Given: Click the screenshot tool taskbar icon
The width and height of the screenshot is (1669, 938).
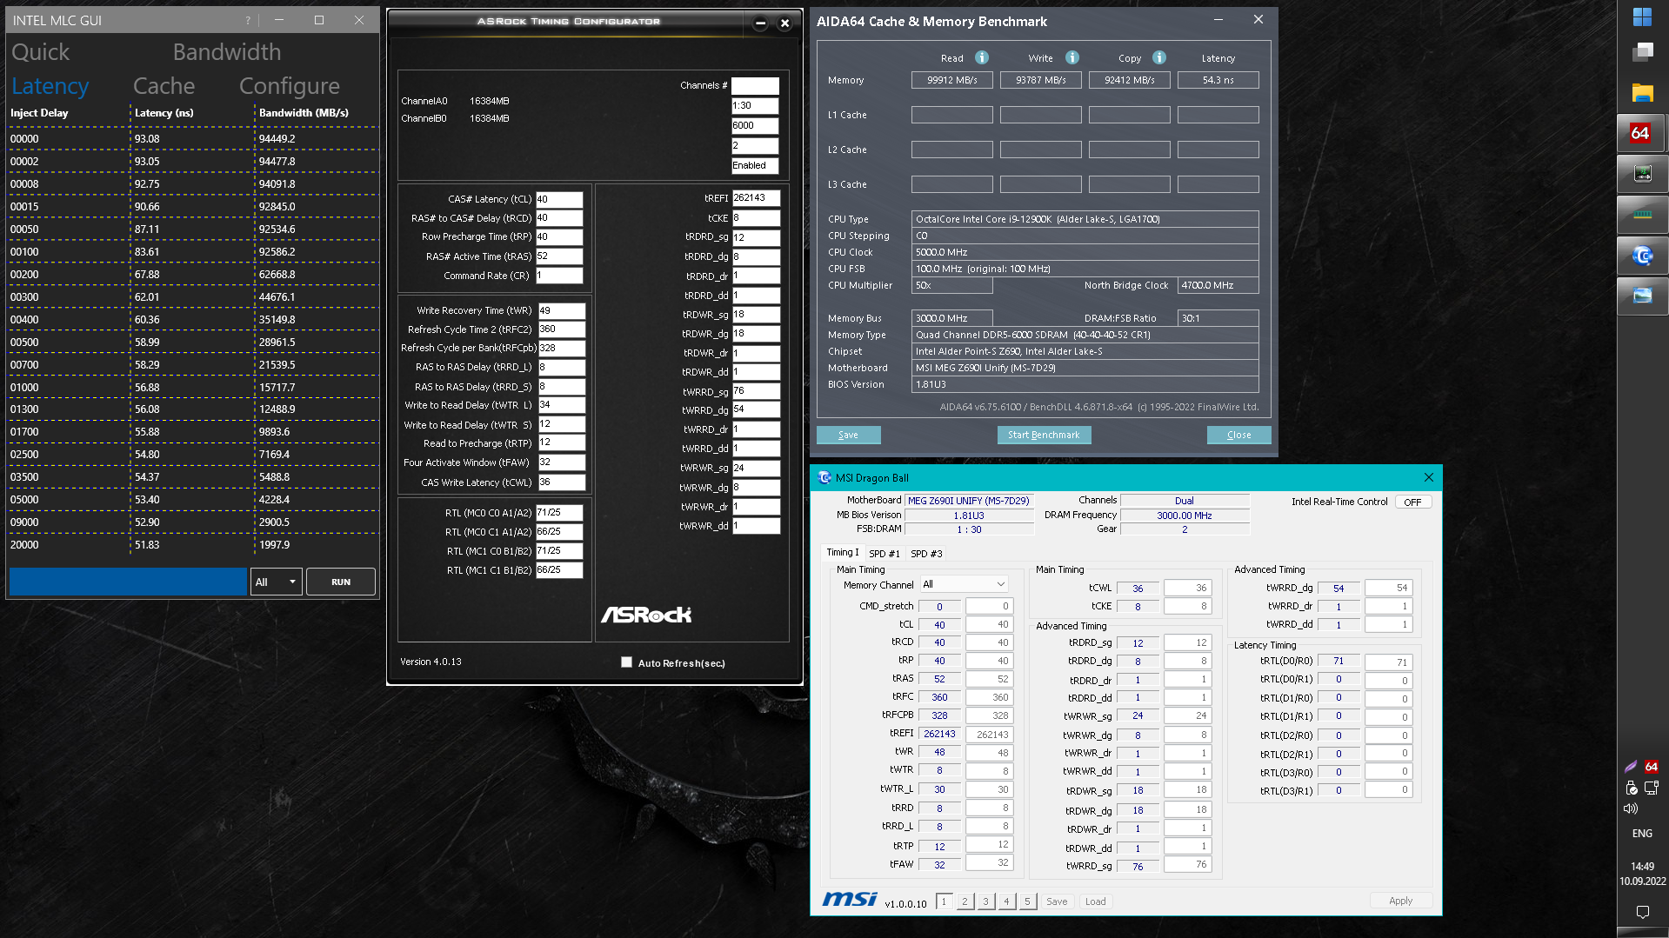Looking at the screenshot, I should coord(1642,296).
